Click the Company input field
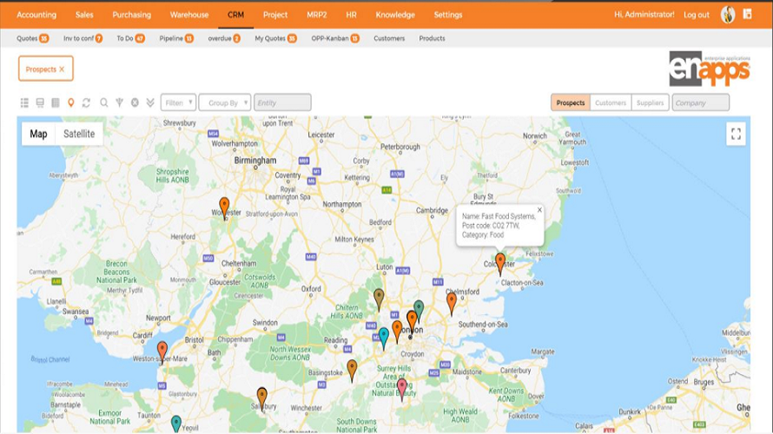 [x=701, y=102]
